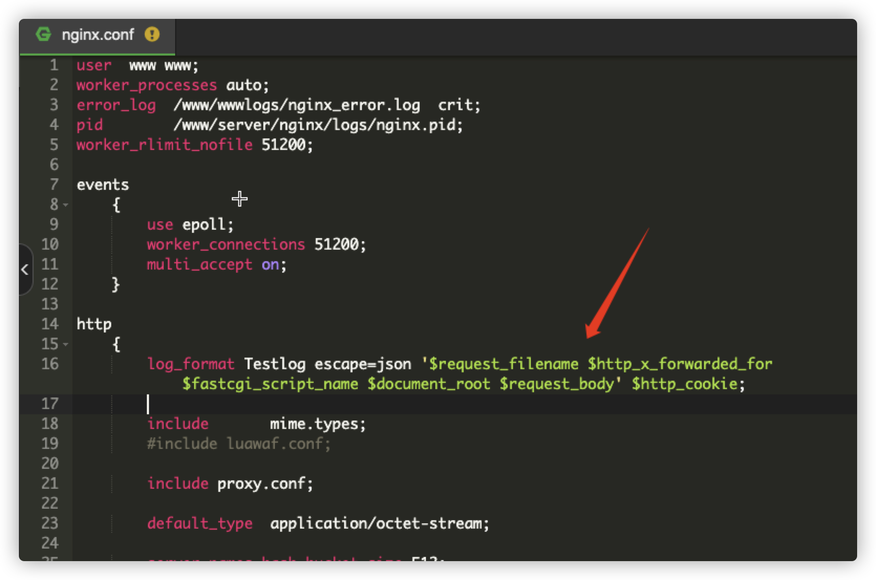Screen dimensions: 876x580
Task: Click 'application/octet-stream;' value
Action: [380, 523]
